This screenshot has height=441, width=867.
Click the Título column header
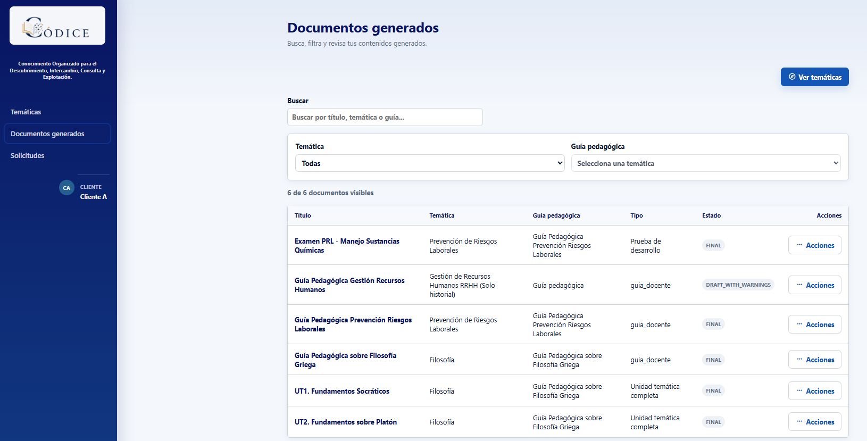coord(303,215)
